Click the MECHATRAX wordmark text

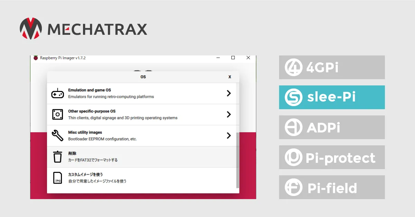pos(97,29)
